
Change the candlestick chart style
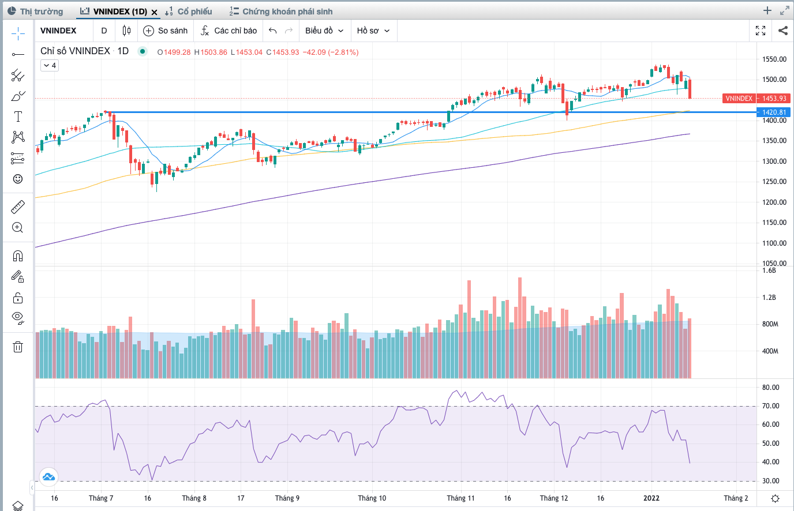[x=126, y=31]
